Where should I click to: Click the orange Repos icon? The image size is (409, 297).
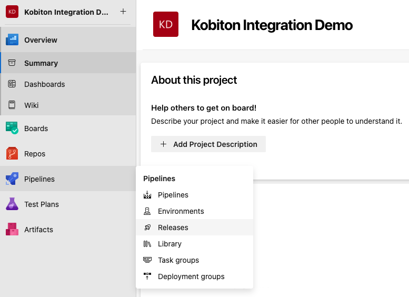coord(12,153)
